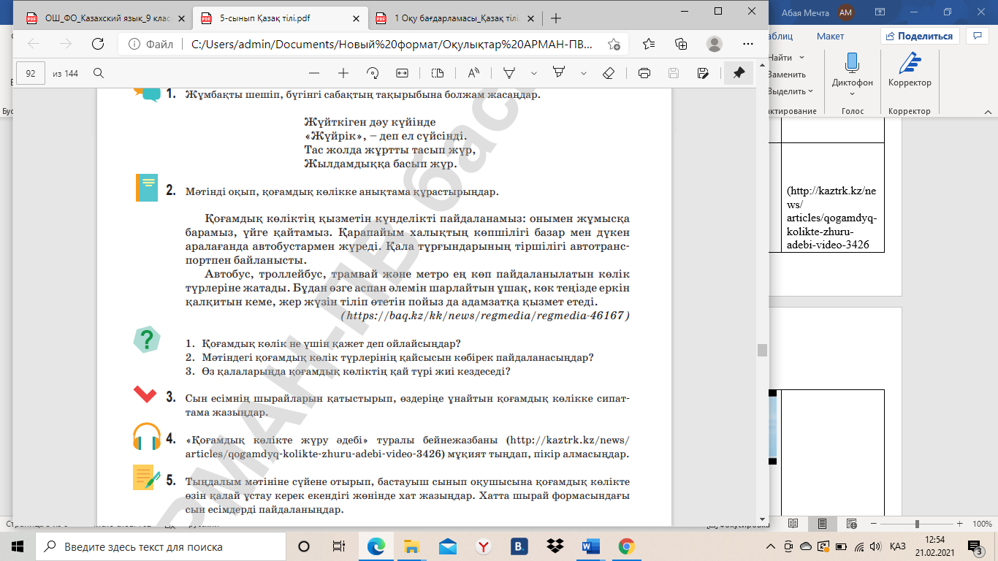The image size is (998, 561).
Task: Open the Windows Start menu
Action: 18,546
